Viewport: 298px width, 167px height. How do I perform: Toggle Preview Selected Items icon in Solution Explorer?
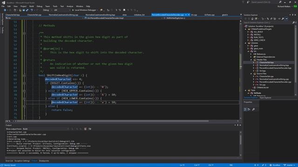coord(287,19)
